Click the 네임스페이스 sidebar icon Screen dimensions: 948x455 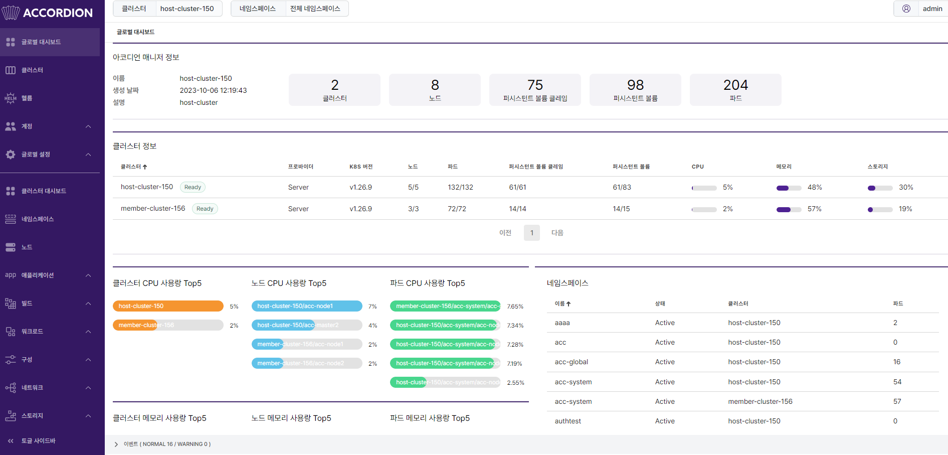[x=11, y=219]
